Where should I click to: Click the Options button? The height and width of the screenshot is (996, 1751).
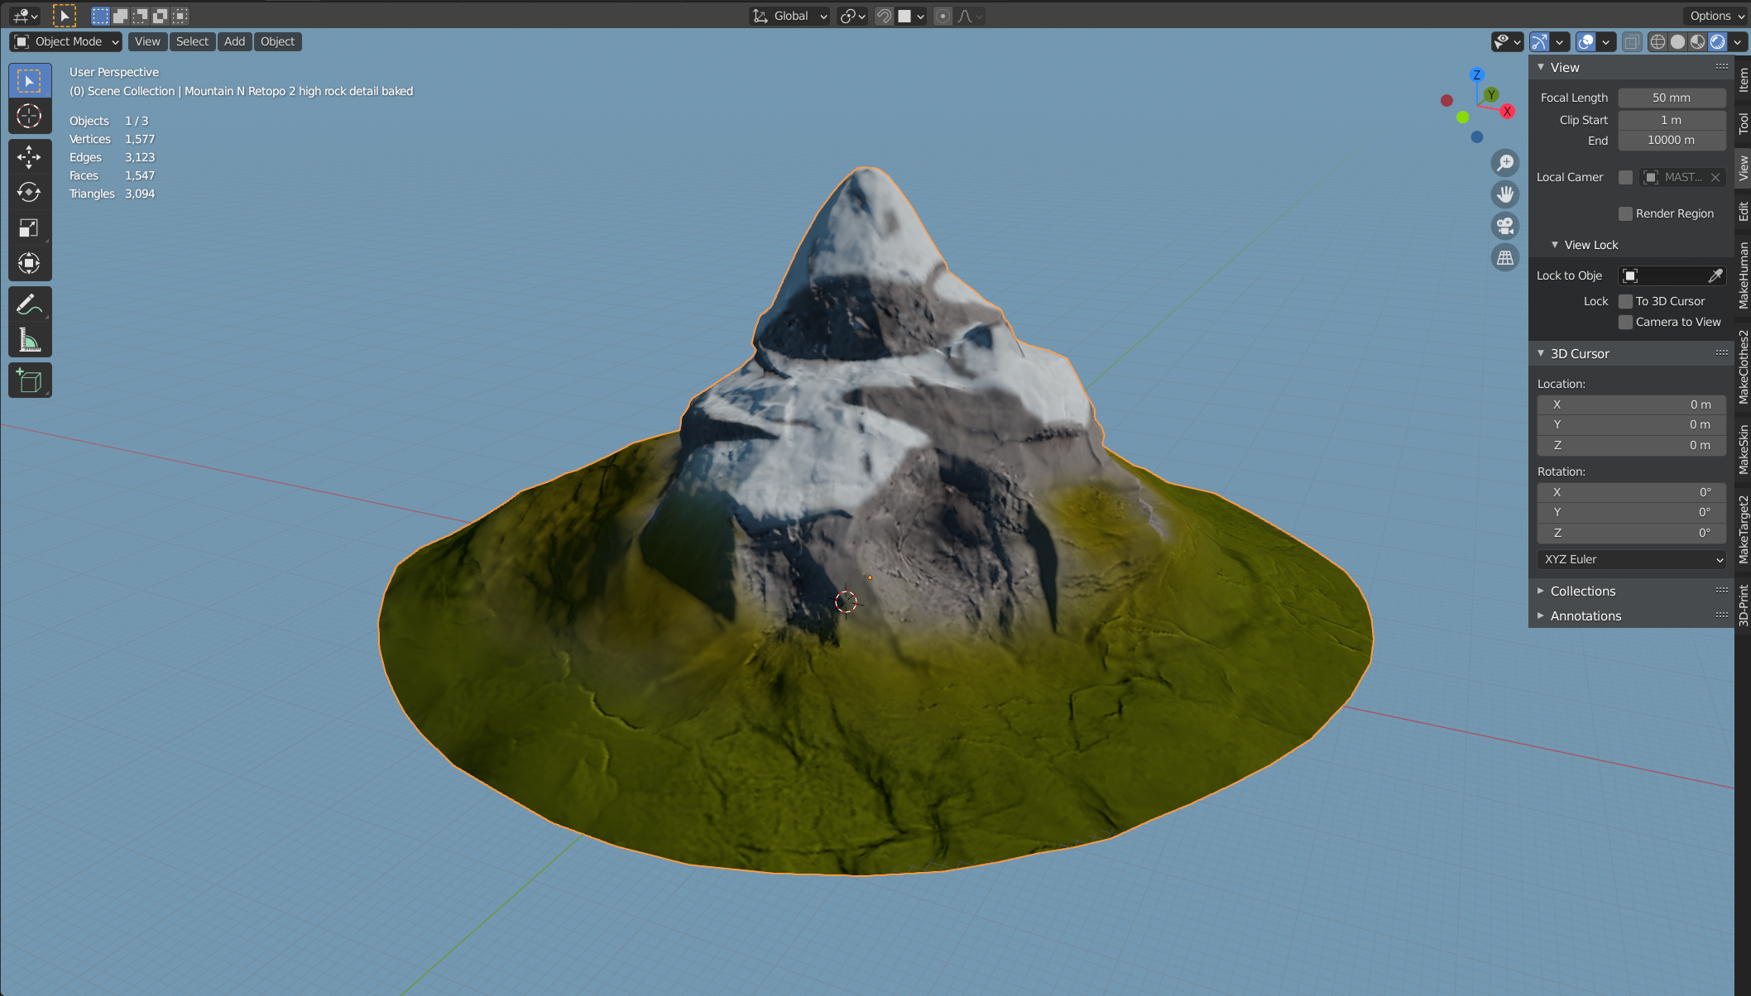1716,16
